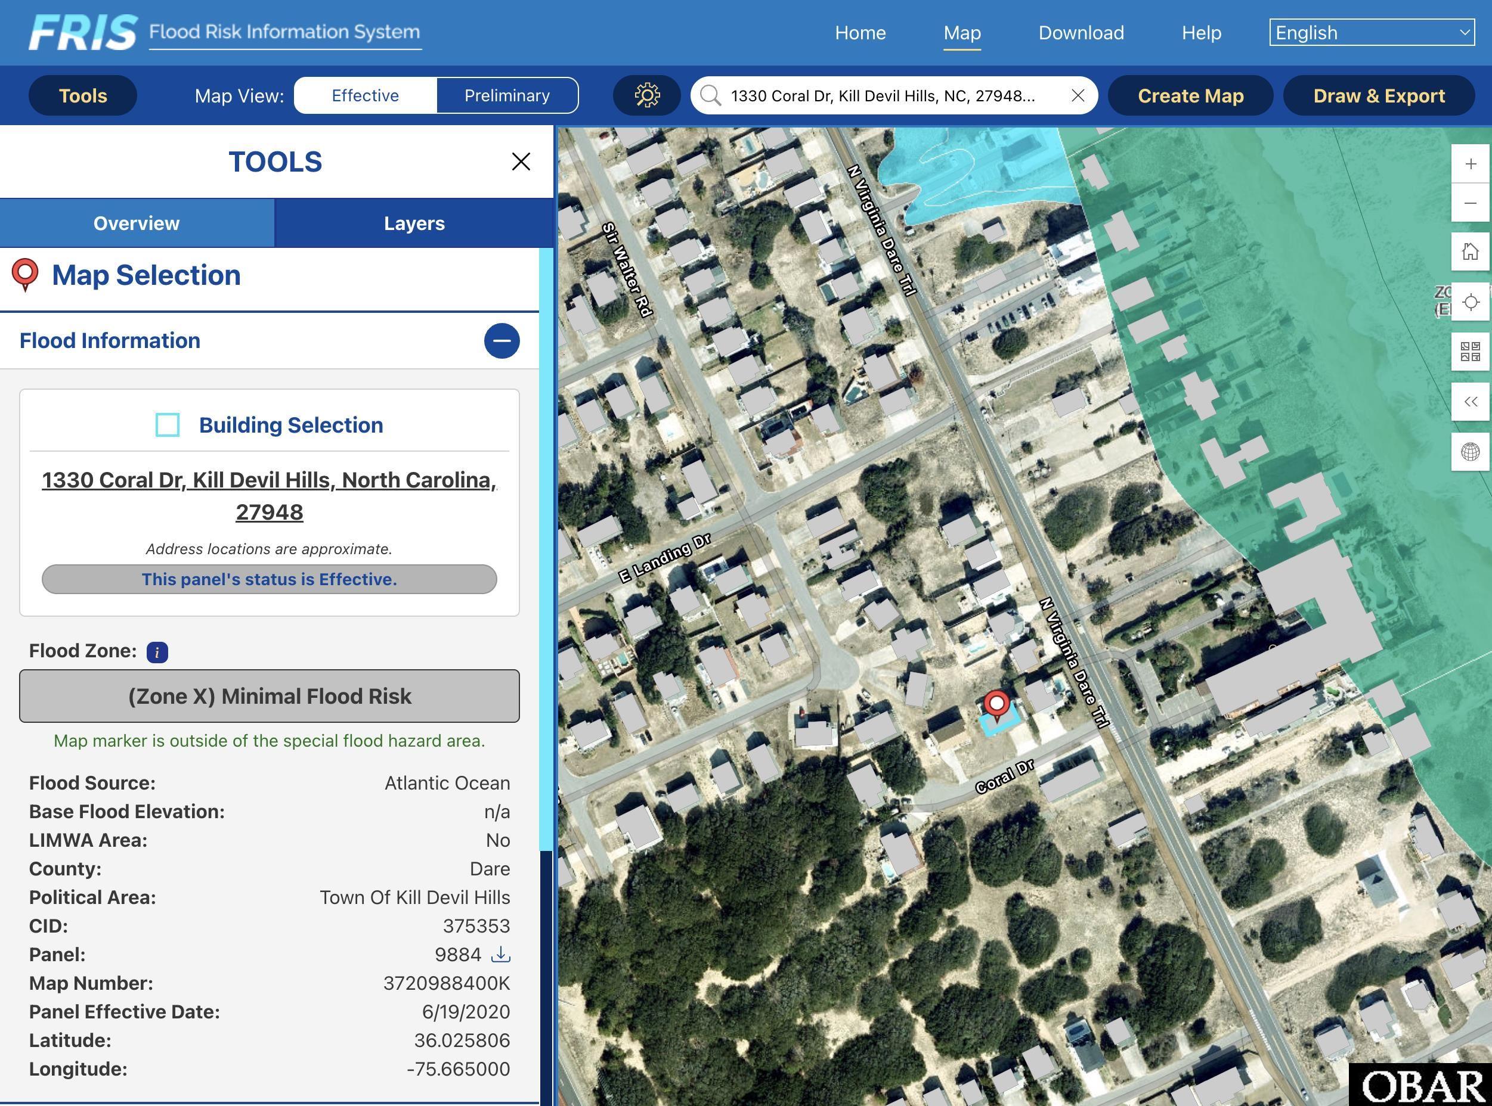
Task: Switch Map View to Effective
Action: point(365,96)
